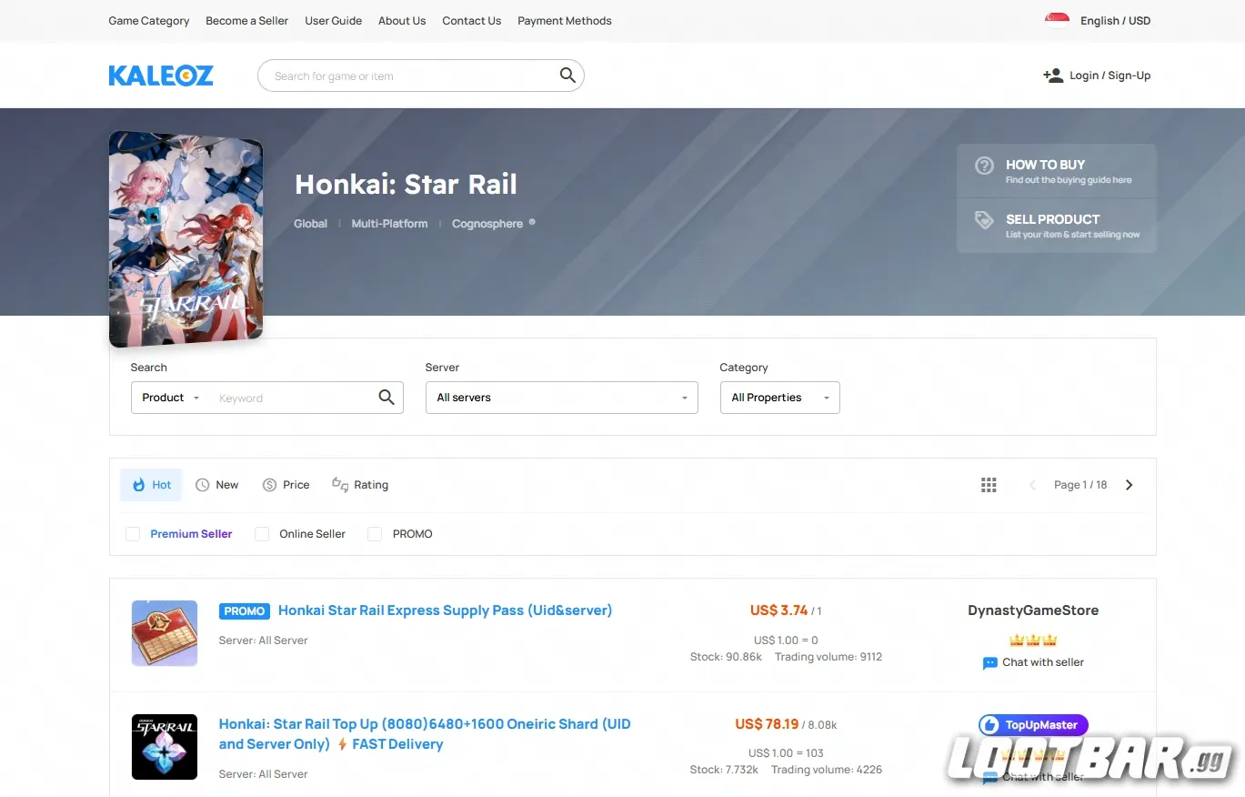Expand the All Properties category dropdown
Image resolution: width=1245 pixels, height=797 pixels.
(779, 398)
